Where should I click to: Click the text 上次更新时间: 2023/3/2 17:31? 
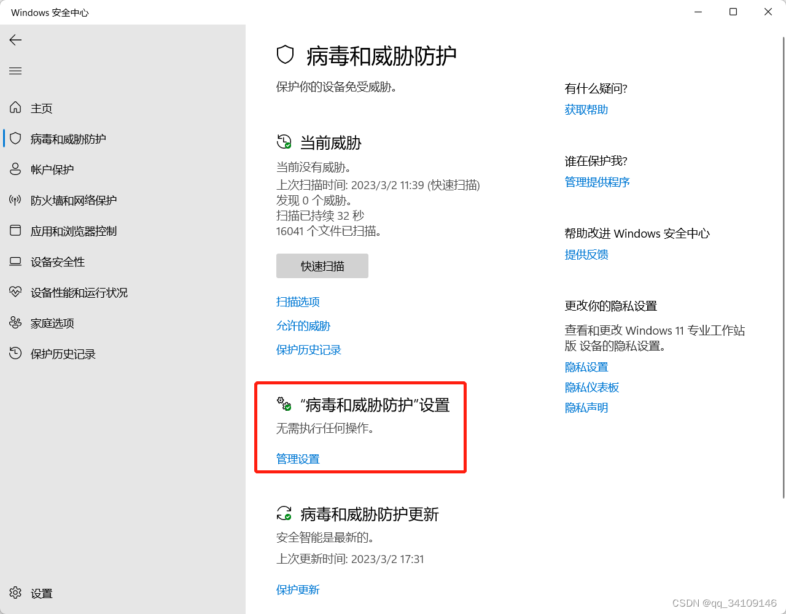pos(350,559)
